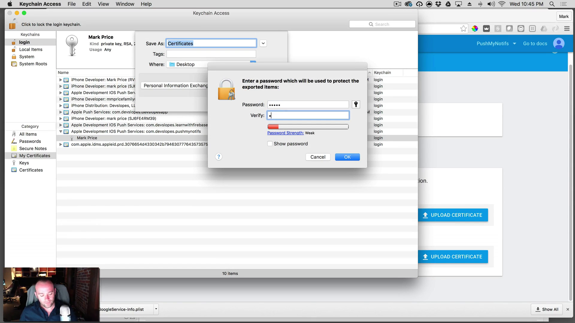The width and height of the screenshot is (575, 323).
Task: Click the volume icon in menu bar
Action: tap(491, 4)
